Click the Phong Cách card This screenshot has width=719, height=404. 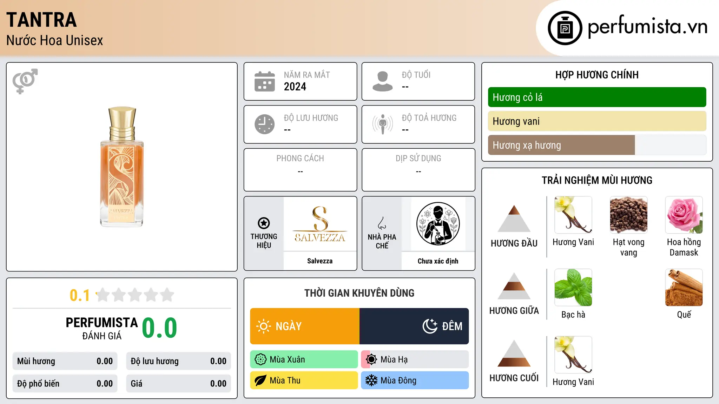coord(301,170)
